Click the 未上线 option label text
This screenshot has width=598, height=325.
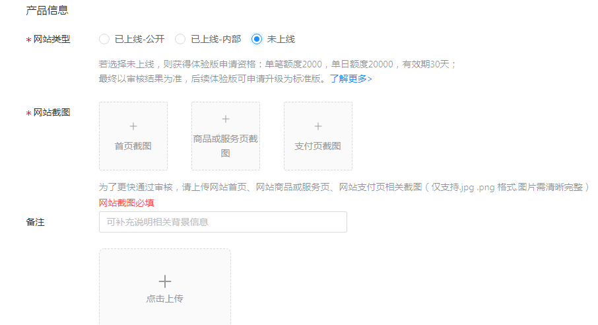click(281, 39)
